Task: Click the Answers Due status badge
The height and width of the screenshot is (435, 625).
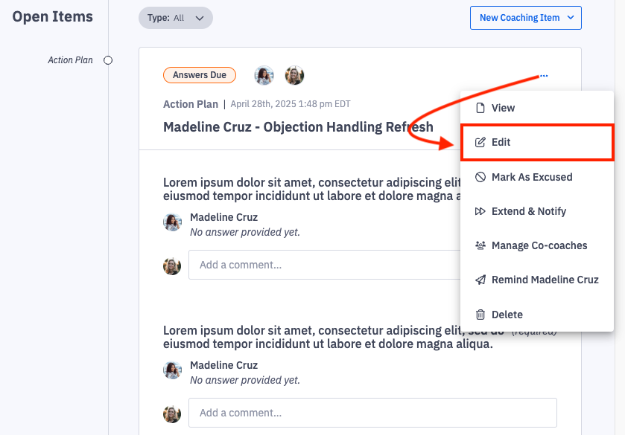Action: click(x=200, y=75)
